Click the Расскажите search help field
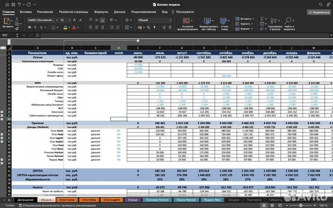 point(185,12)
